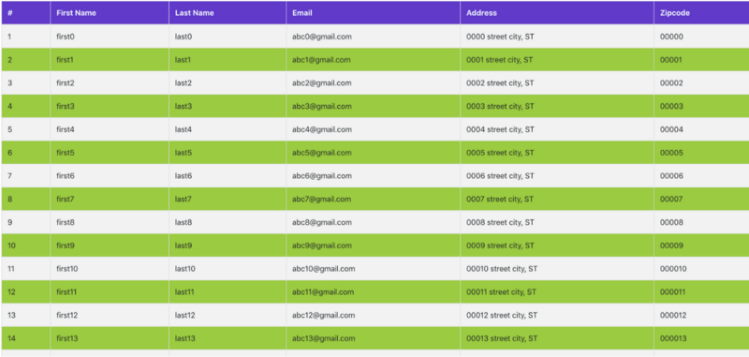Viewport: 749px width, 357px height.
Task: Click email abc10@gmail.com
Action: (324, 269)
